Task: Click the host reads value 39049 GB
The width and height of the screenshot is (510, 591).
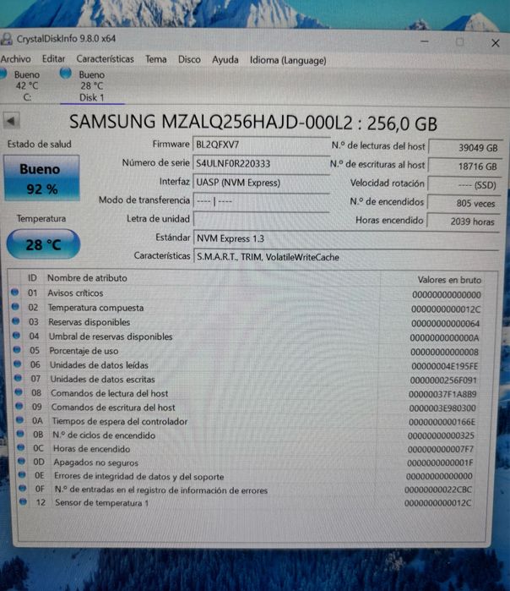Action: [x=465, y=147]
